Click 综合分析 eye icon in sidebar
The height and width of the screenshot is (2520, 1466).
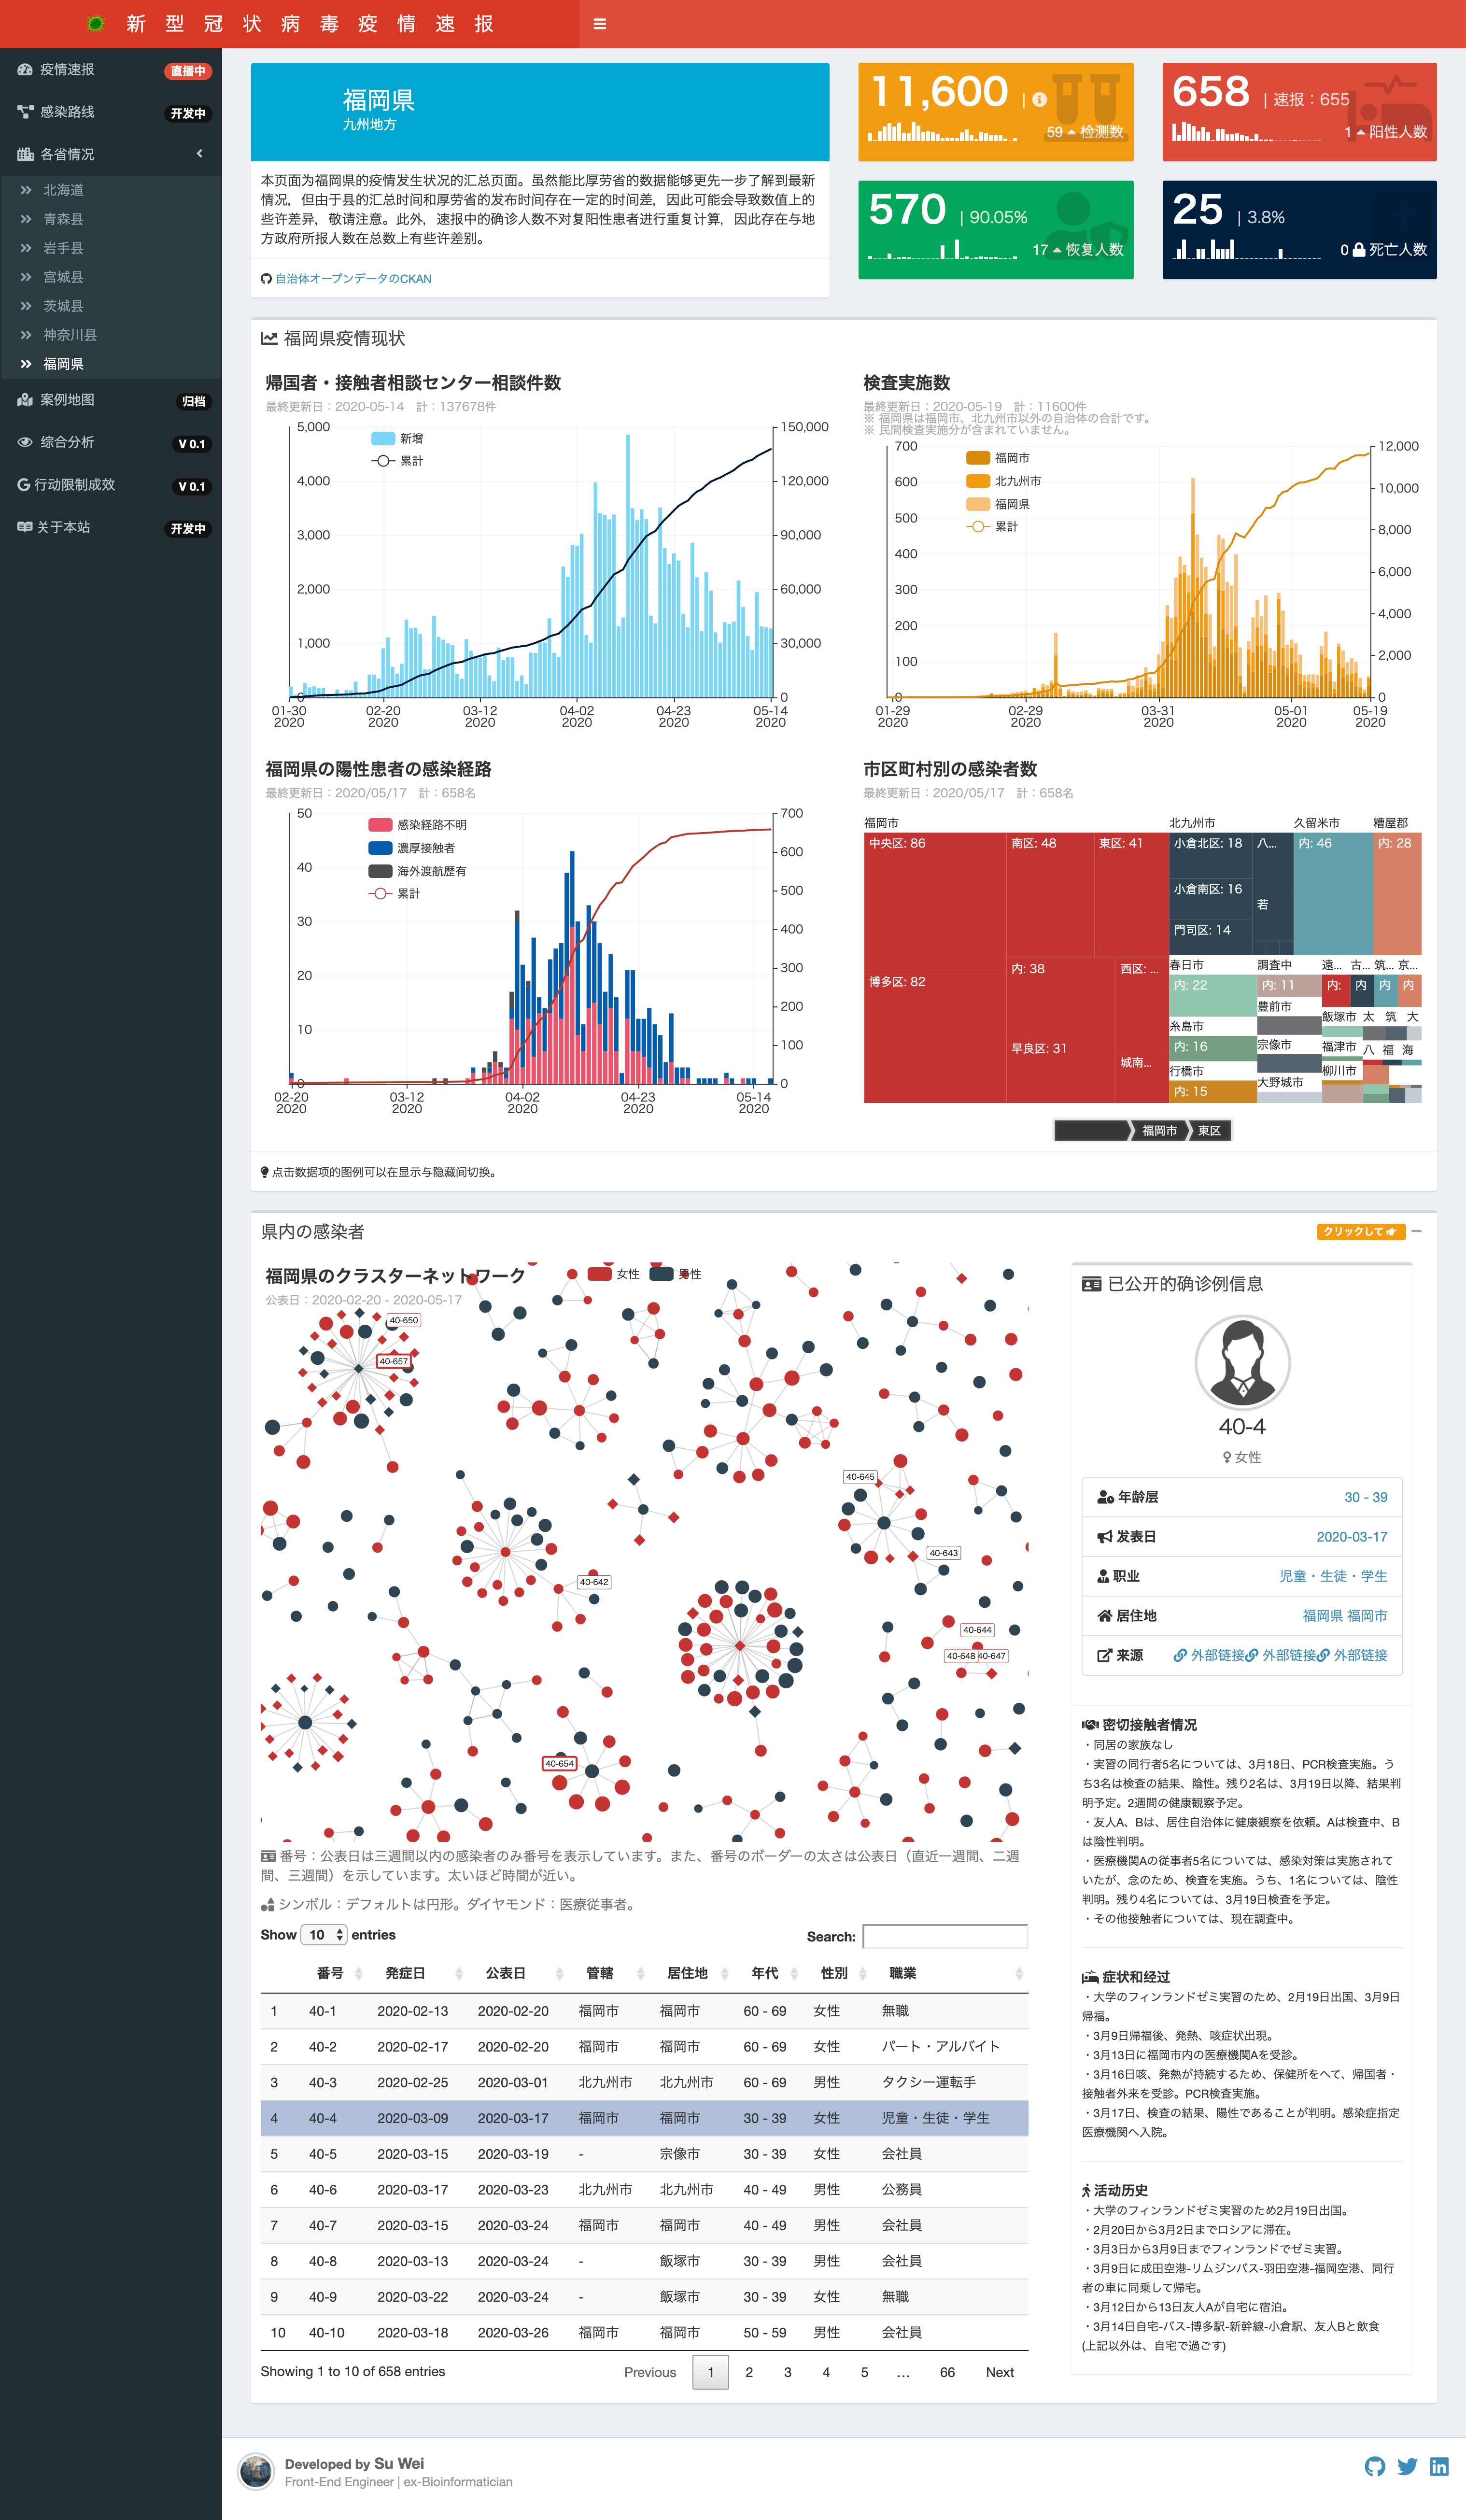point(25,442)
